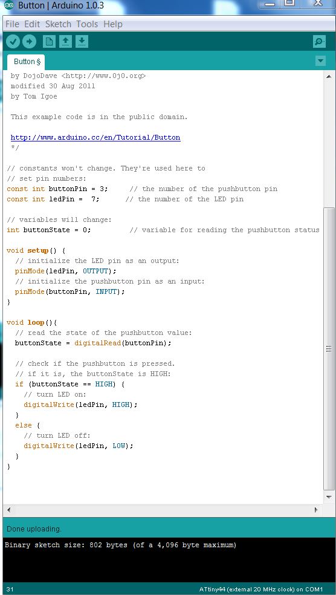The image size is (336, 595).
Task: Create a new sketch with New icon
Action: pyautogui.click(x=49, y=41)
